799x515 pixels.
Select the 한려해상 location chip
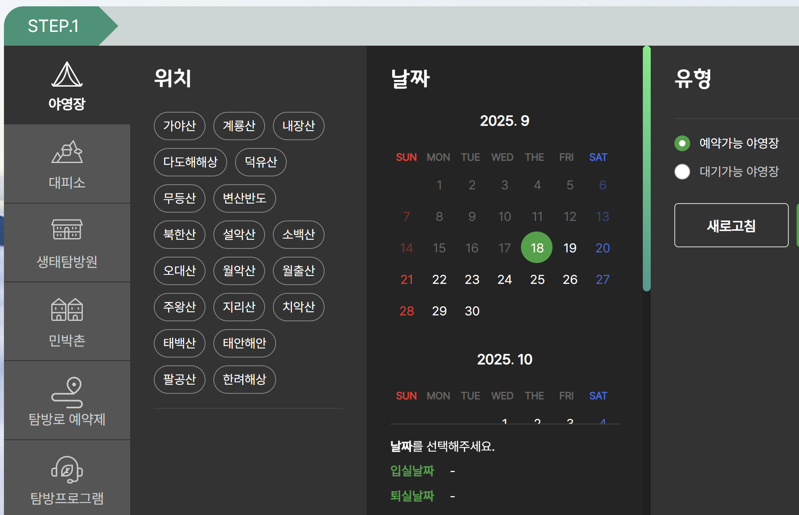(244, 380)
